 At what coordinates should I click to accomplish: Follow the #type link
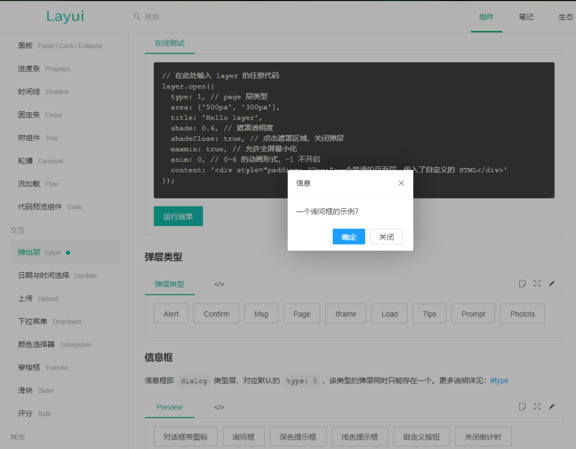[x=499, y=381]
